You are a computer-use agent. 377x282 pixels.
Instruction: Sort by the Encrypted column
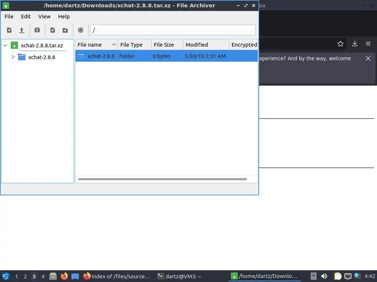click(x=244, y=44)
